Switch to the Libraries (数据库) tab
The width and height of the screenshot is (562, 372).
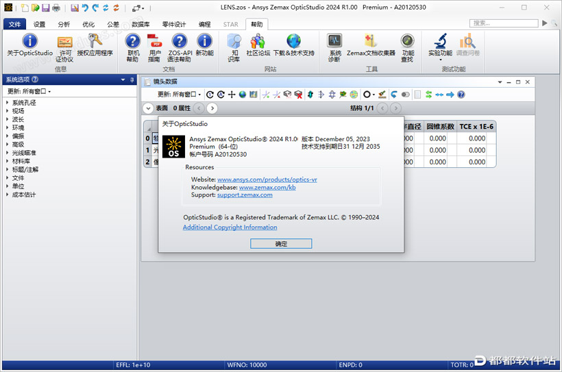click(140, 24)
